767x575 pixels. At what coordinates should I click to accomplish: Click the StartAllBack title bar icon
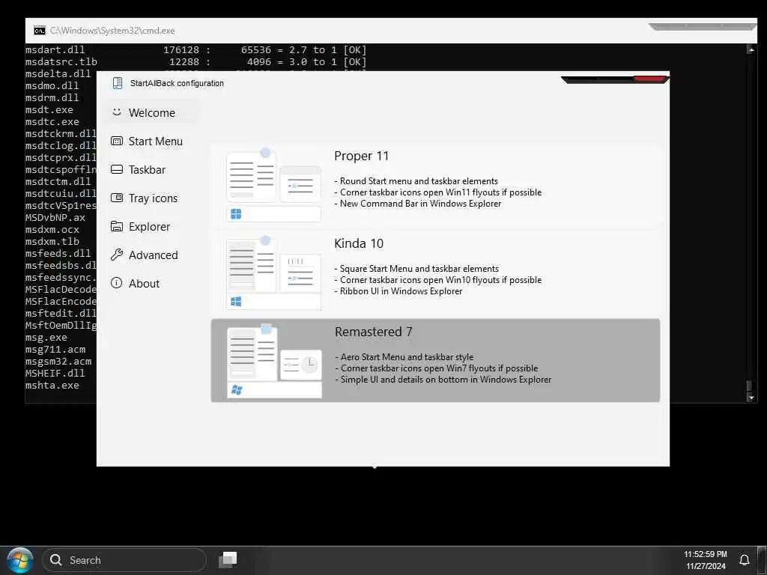(118, 83)
